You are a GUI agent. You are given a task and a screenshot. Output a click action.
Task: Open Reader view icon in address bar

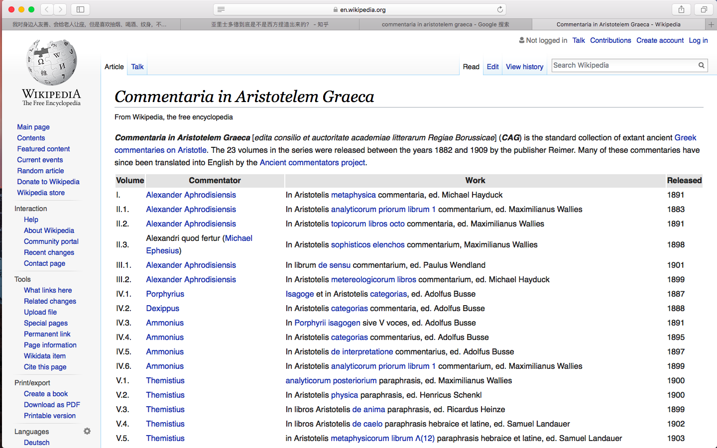221,9
